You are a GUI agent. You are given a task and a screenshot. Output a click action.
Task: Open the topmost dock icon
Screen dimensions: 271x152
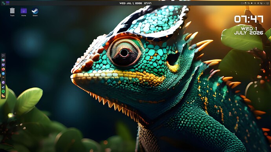pyautogui.click(x=3, y=56)
